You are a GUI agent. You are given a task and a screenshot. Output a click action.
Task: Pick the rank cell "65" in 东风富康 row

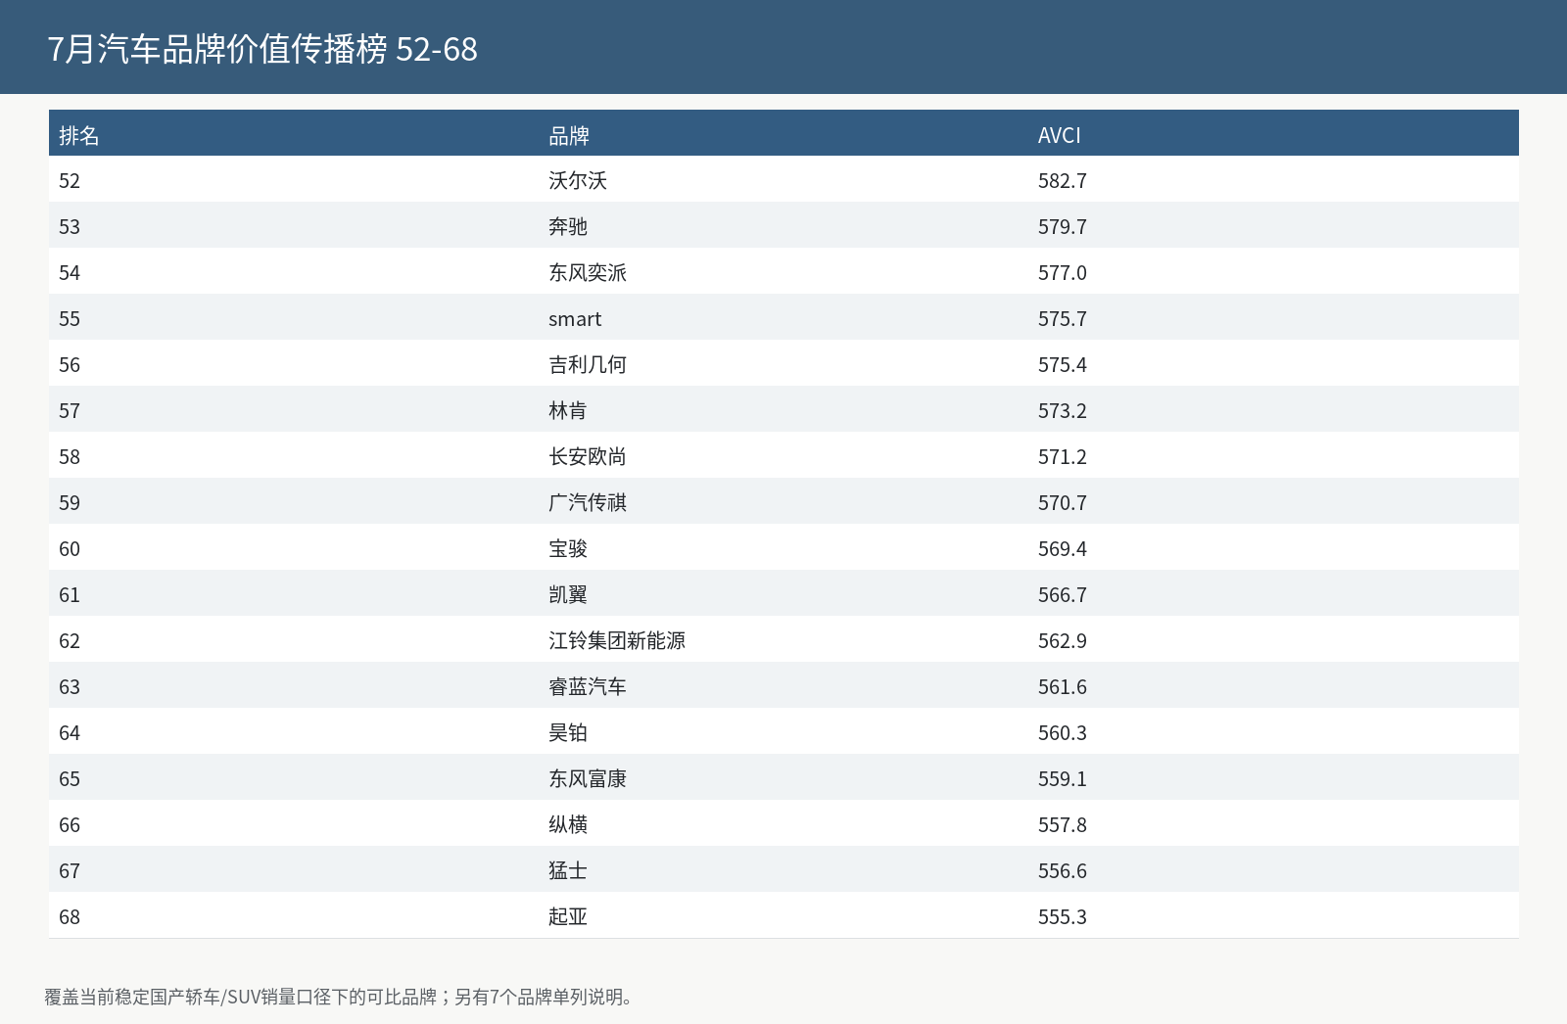(x=70, y=778)
